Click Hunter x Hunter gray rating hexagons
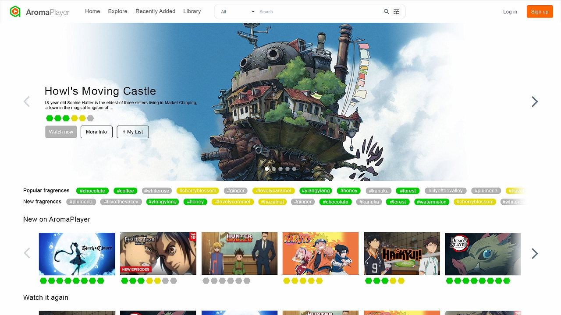 227,281
